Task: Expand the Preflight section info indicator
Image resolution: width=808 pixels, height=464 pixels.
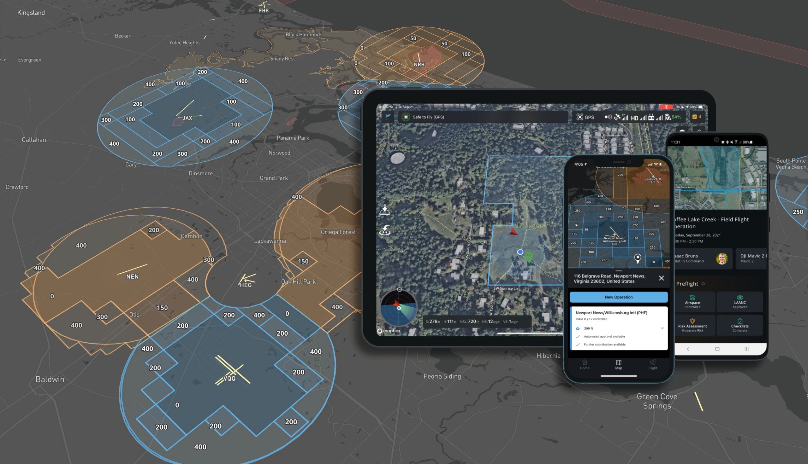Action: point(704,284)
